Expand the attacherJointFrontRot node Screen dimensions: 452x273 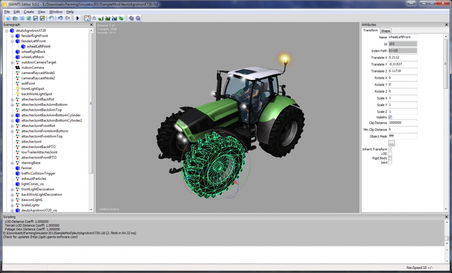[12, 126]
